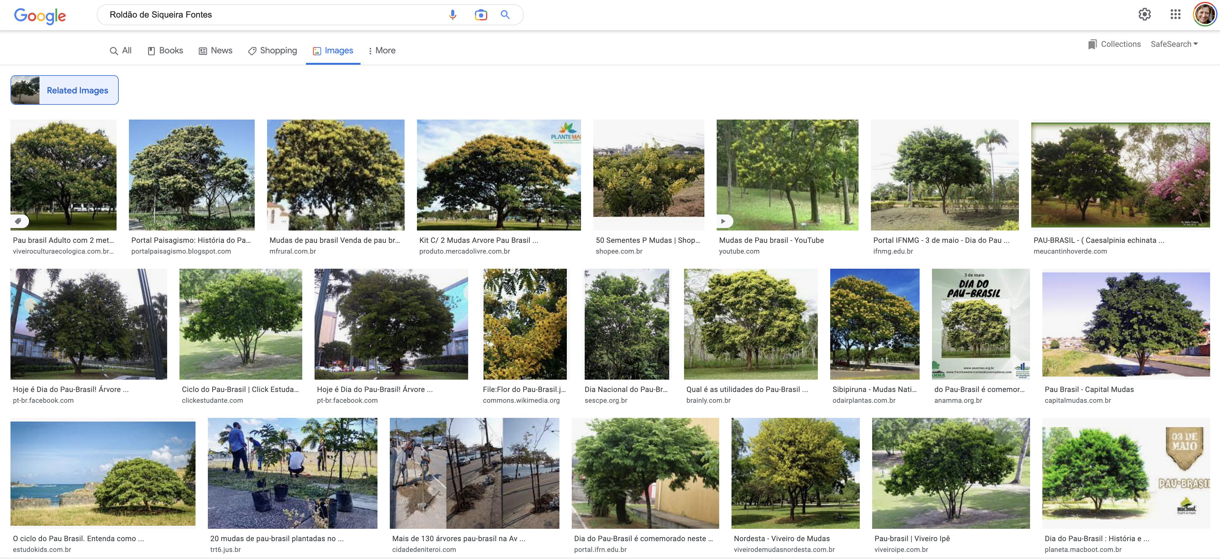This screenshot has width=1220, height=559.
Task: Switch to the News tab
Action: 216,51
